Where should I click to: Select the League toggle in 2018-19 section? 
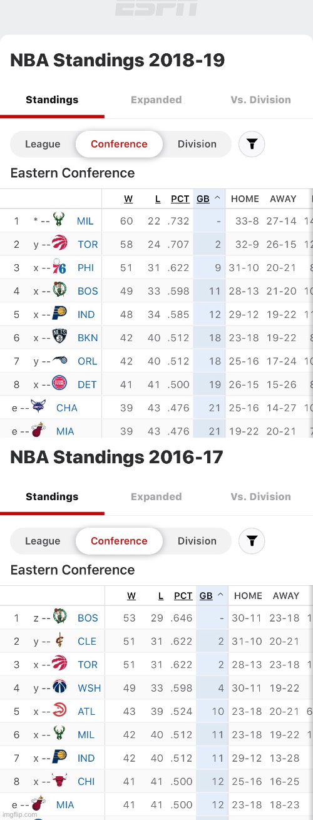43,144
